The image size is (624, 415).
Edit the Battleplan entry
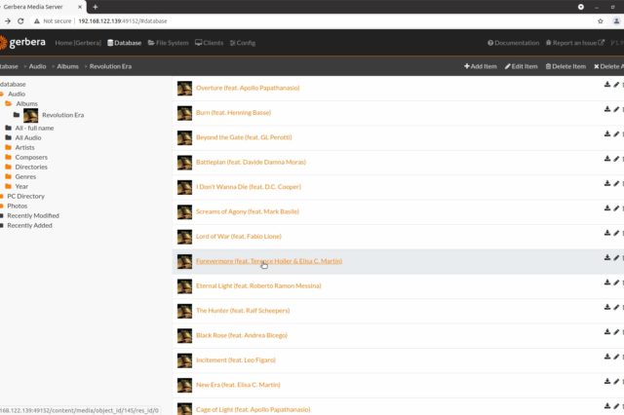coord(616,159)
